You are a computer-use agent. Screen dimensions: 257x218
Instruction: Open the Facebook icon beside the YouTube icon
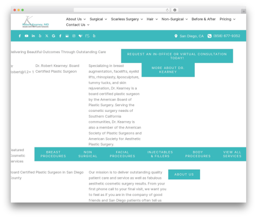20,36
